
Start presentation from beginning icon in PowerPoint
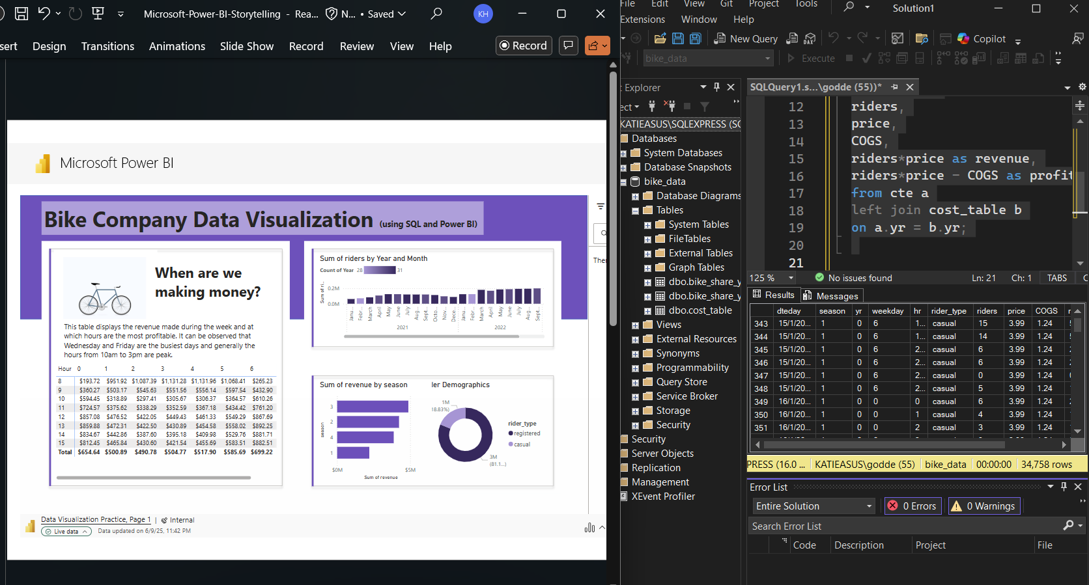click(98, 13)
